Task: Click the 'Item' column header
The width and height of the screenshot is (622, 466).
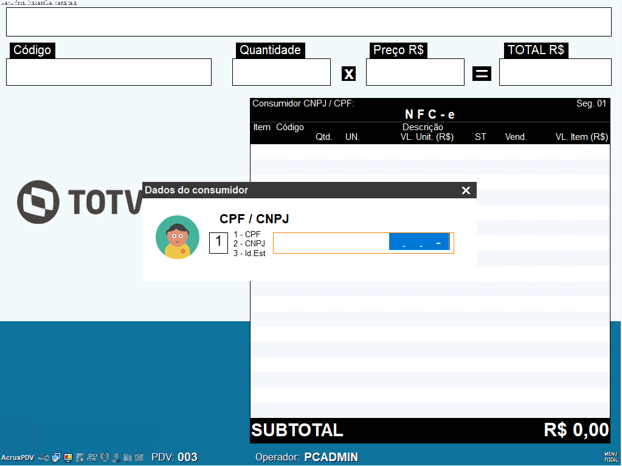Action: 262,127
